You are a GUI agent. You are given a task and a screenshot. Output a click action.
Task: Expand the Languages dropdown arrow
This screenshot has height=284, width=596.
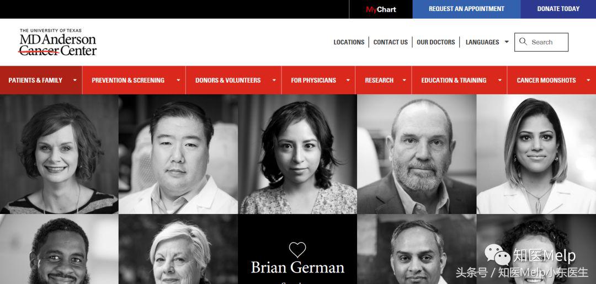(x=507, y=42)
